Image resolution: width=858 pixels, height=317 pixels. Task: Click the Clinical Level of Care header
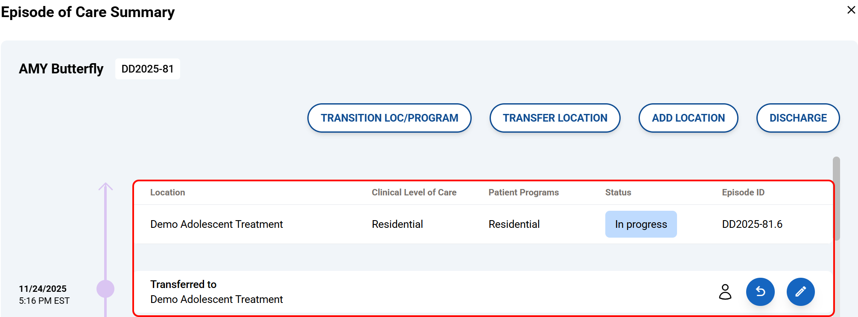414,192
